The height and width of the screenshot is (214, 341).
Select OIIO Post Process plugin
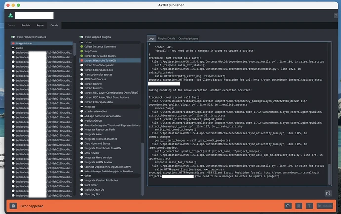(x=110, y=79)
